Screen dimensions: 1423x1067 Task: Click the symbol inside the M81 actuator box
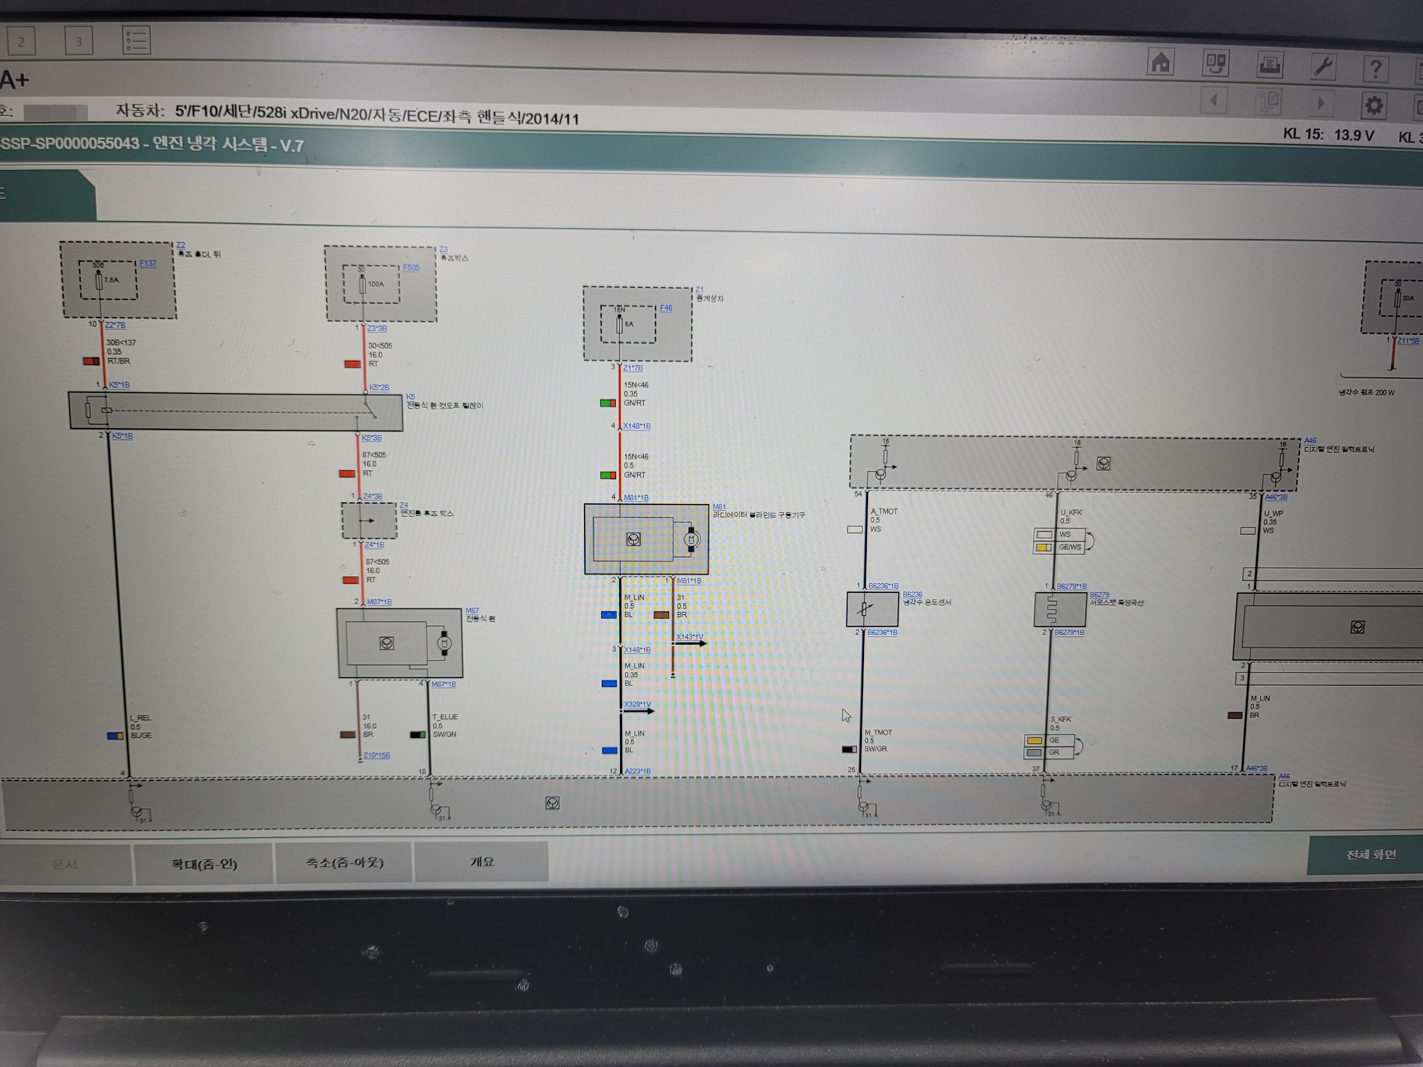point(633,540)
